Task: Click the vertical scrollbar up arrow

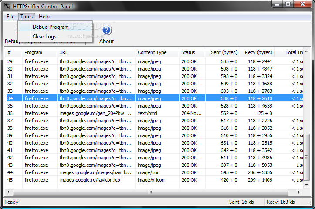Action: 307,51
